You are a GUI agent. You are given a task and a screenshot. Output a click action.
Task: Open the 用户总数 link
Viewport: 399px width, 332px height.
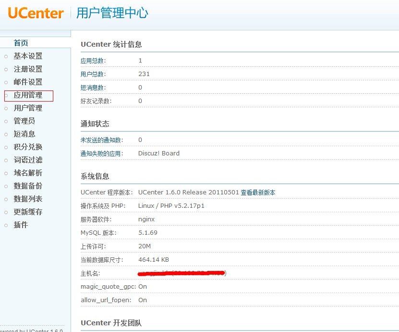tap(93, 74)
